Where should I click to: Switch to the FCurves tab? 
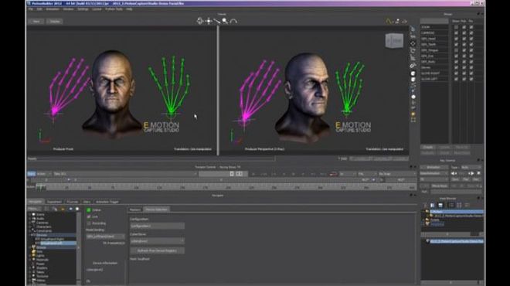click(x=72, y=202)
